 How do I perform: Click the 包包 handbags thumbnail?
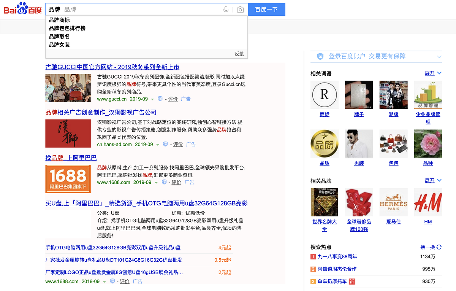click(x=394, y=144)
